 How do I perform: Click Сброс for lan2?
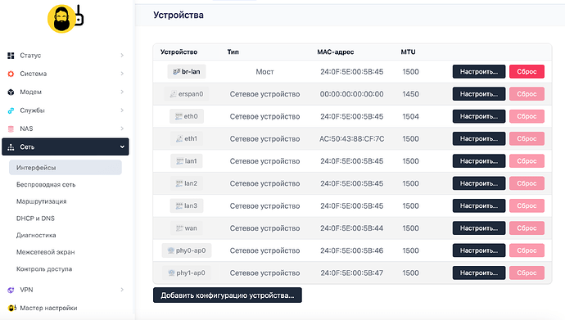coord(527,183)
